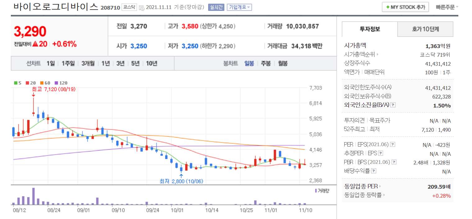
Task: Click the 최저 2,800 (10/06) chart marker
Action: coord(181,181)
